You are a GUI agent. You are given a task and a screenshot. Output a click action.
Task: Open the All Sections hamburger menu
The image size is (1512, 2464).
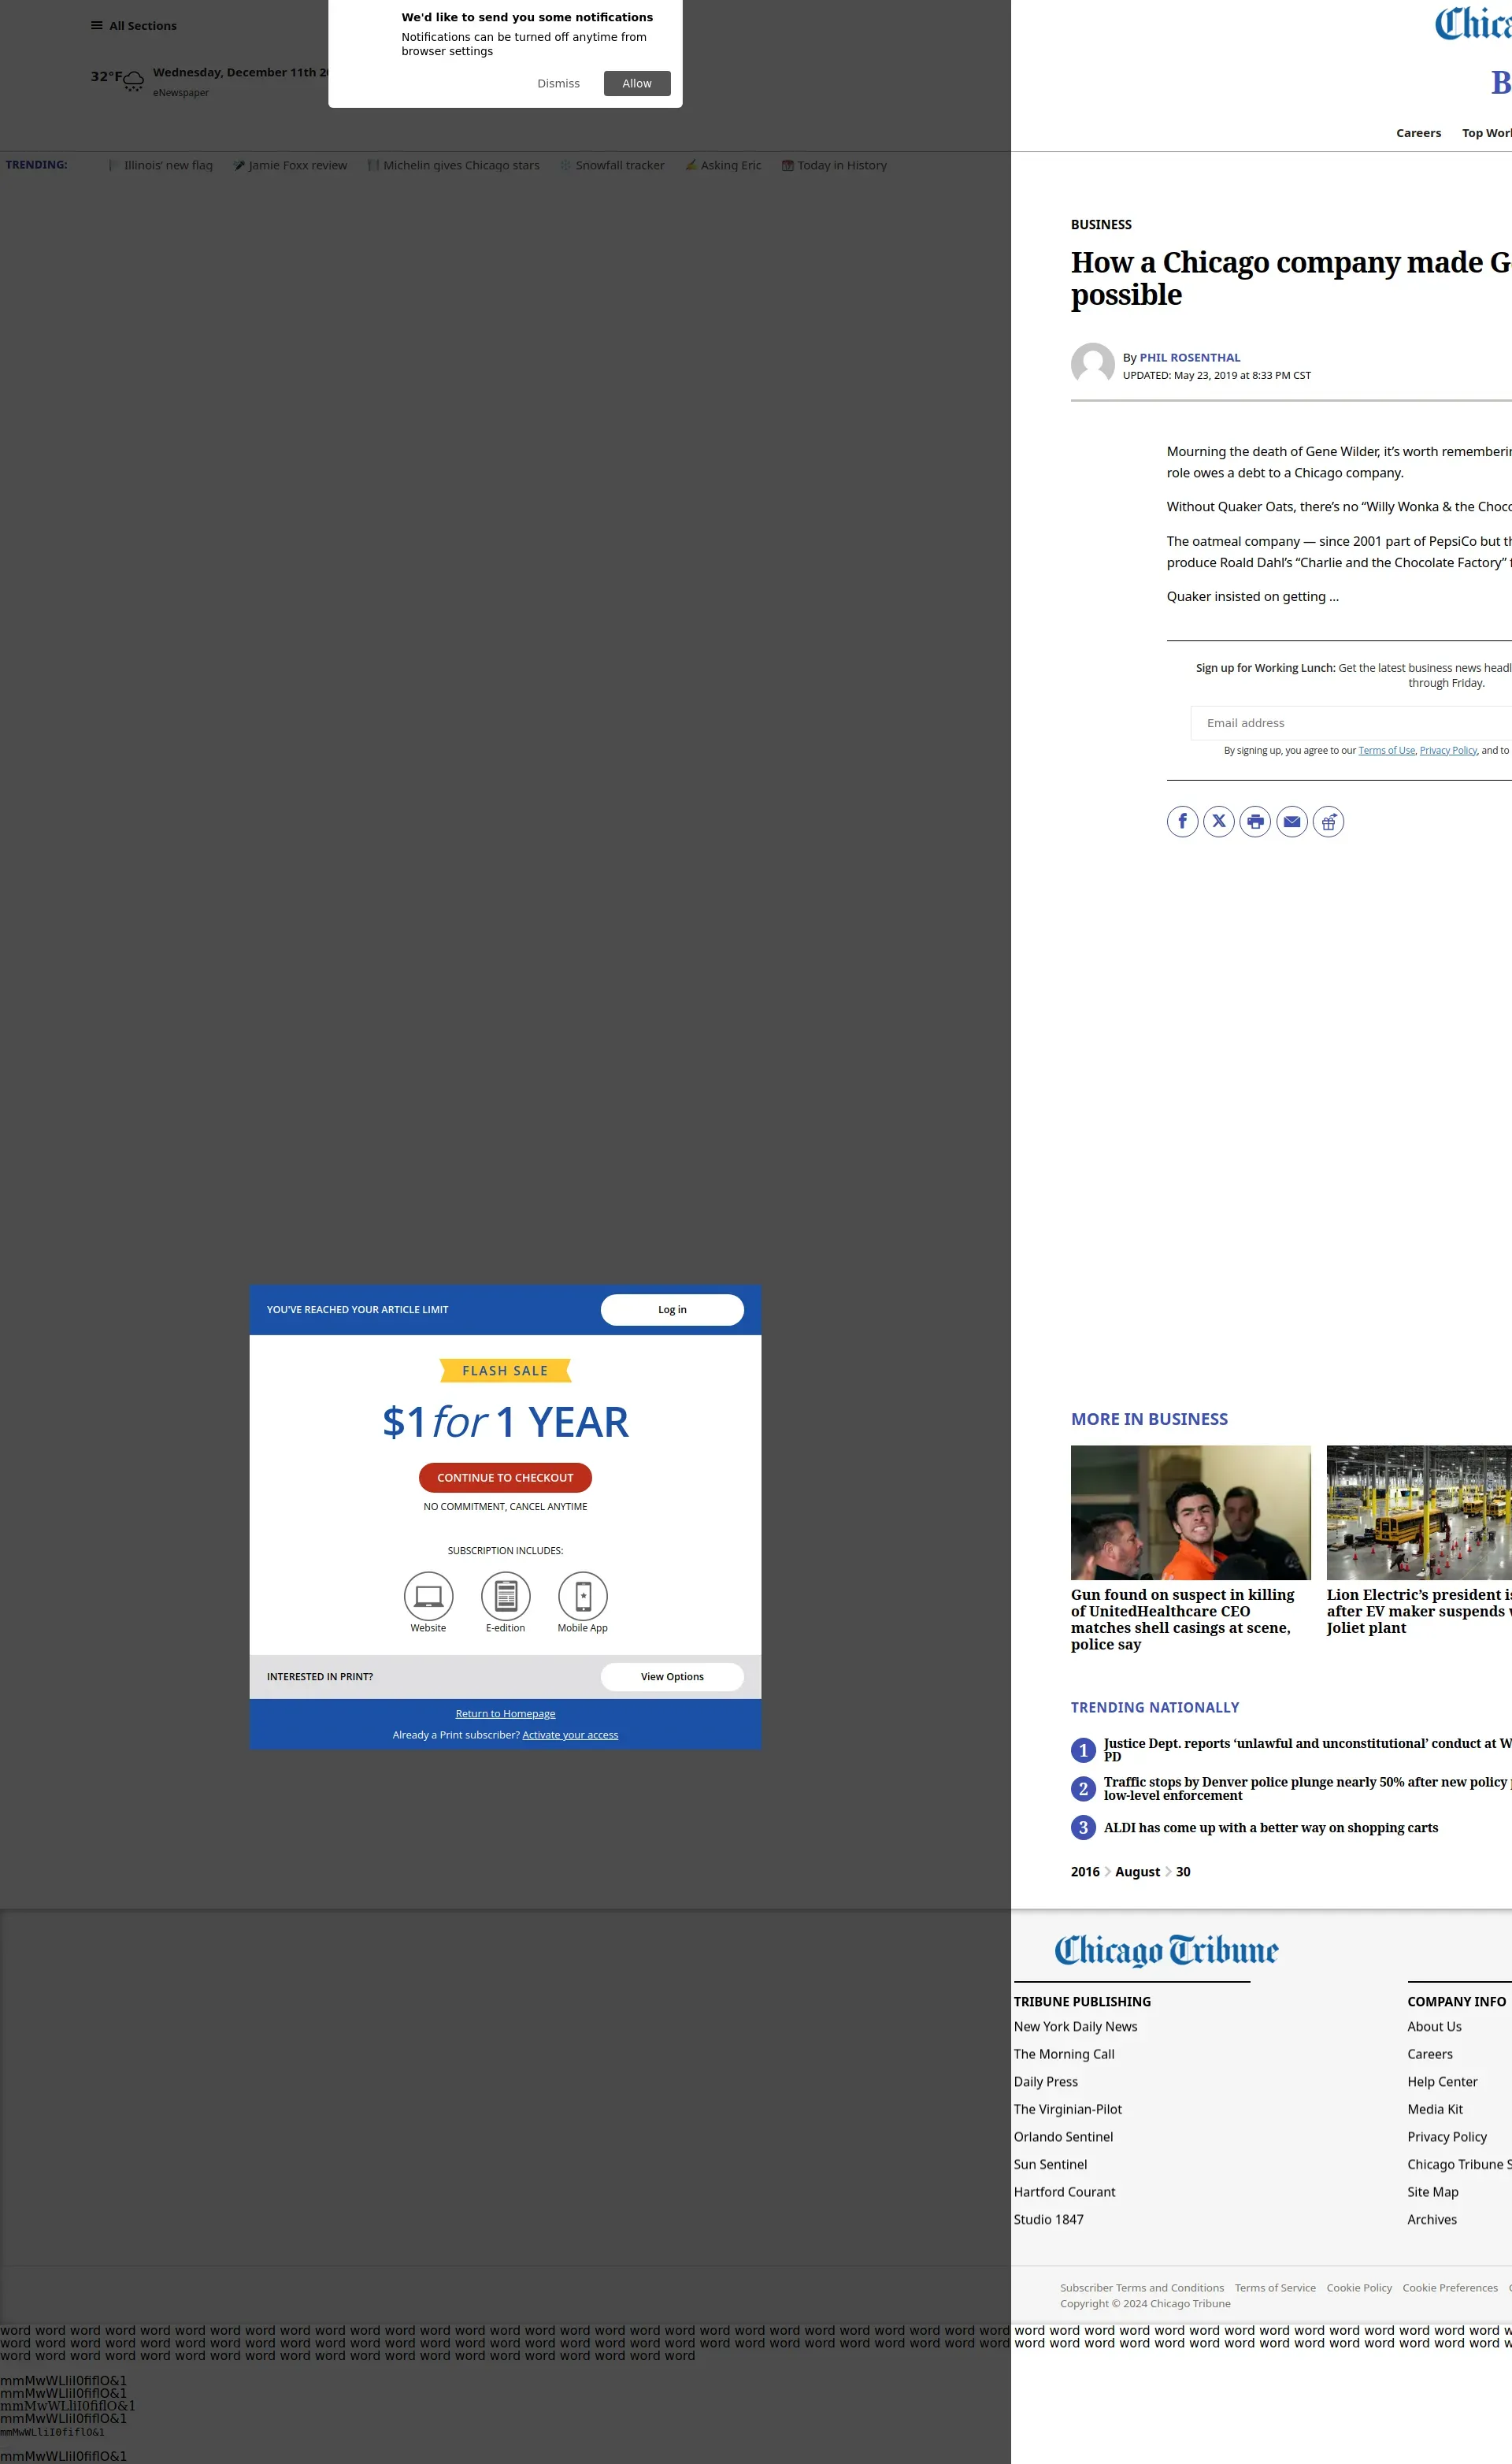[x=133, y=26]
